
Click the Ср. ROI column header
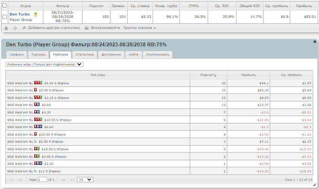pos(222,6)
